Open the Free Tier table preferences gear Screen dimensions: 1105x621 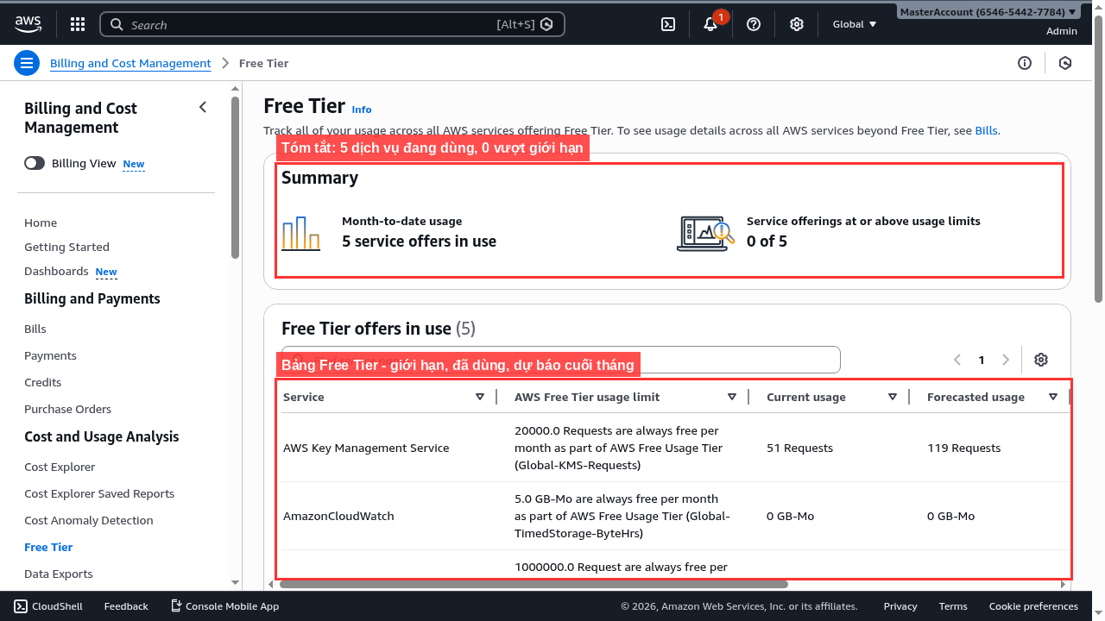point(1040,360)
